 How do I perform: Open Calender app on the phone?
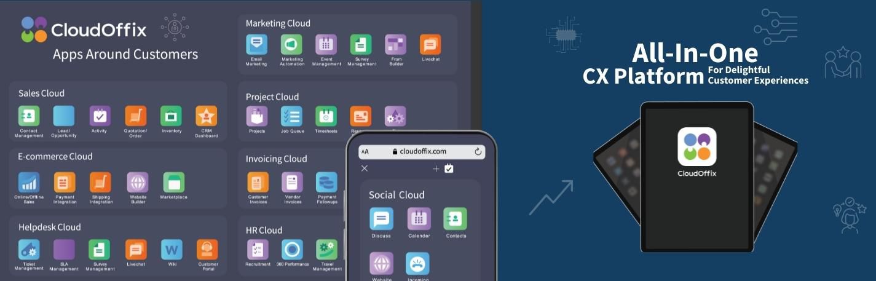click(419, 219)
